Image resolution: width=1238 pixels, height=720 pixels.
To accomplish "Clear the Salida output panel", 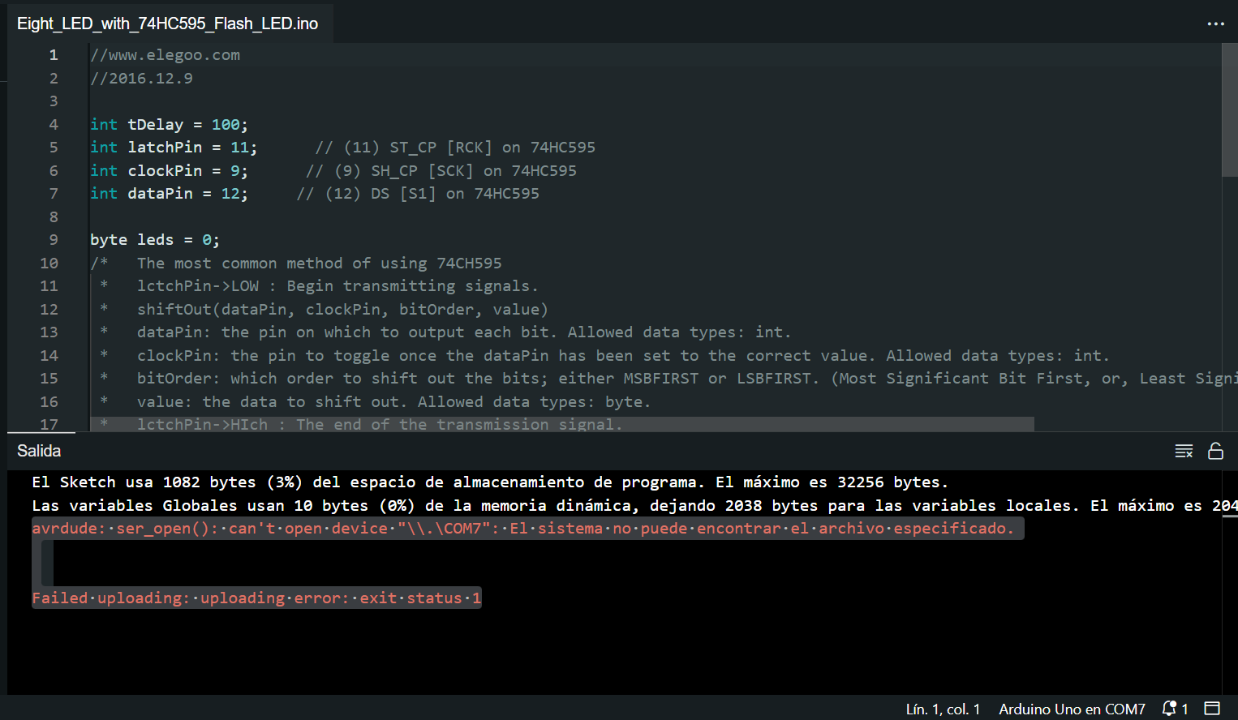I will pyautogui.click(x=1184, y=451).
